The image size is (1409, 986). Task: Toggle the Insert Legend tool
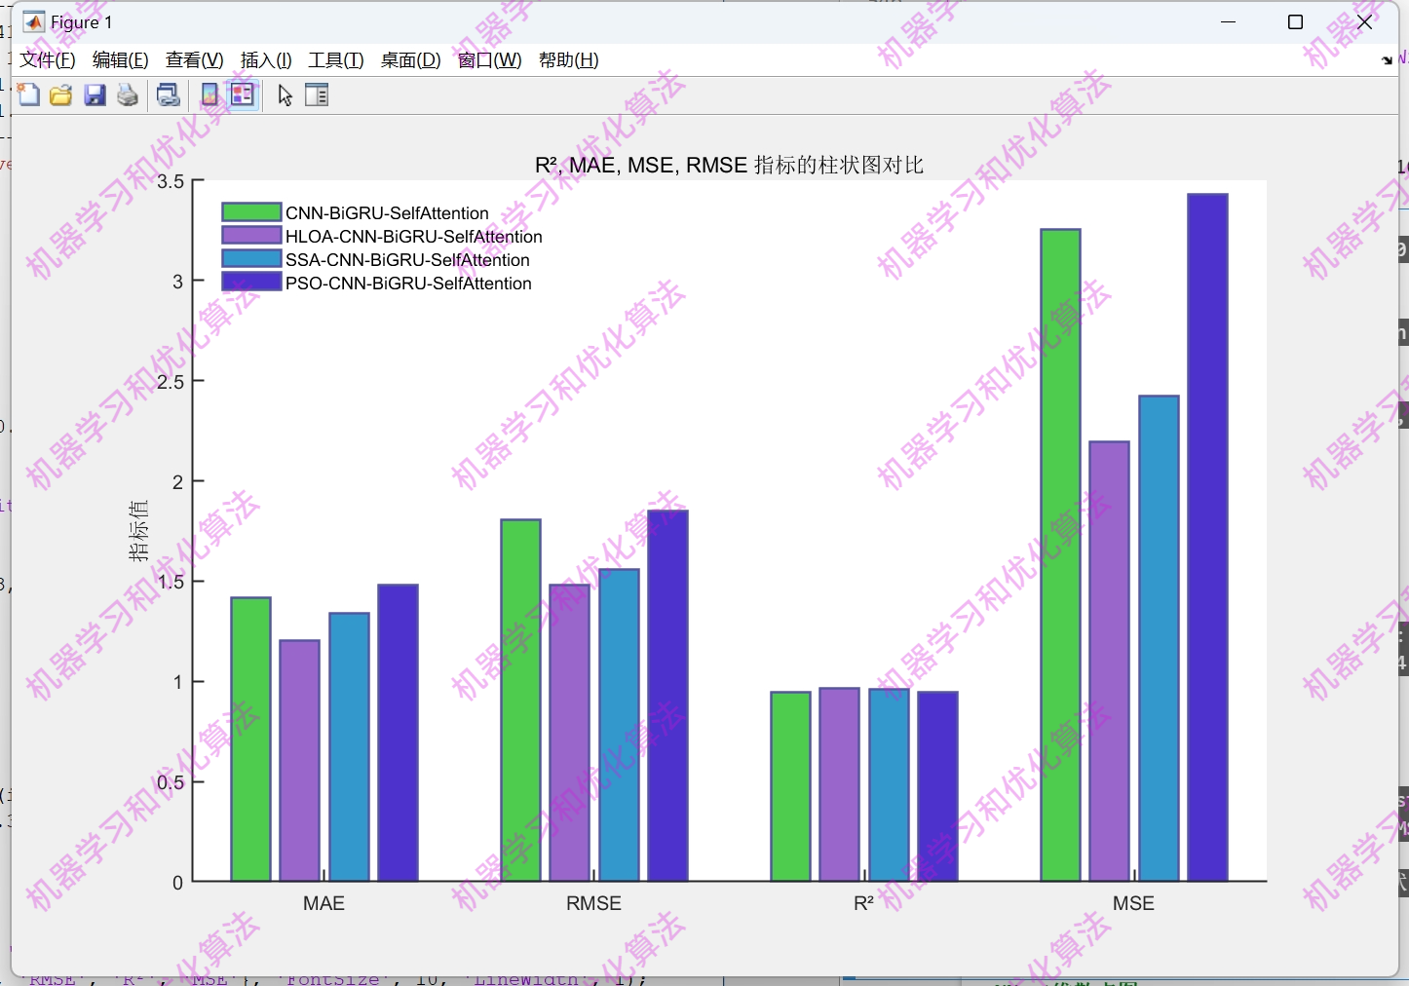click(x=243, y=95)
